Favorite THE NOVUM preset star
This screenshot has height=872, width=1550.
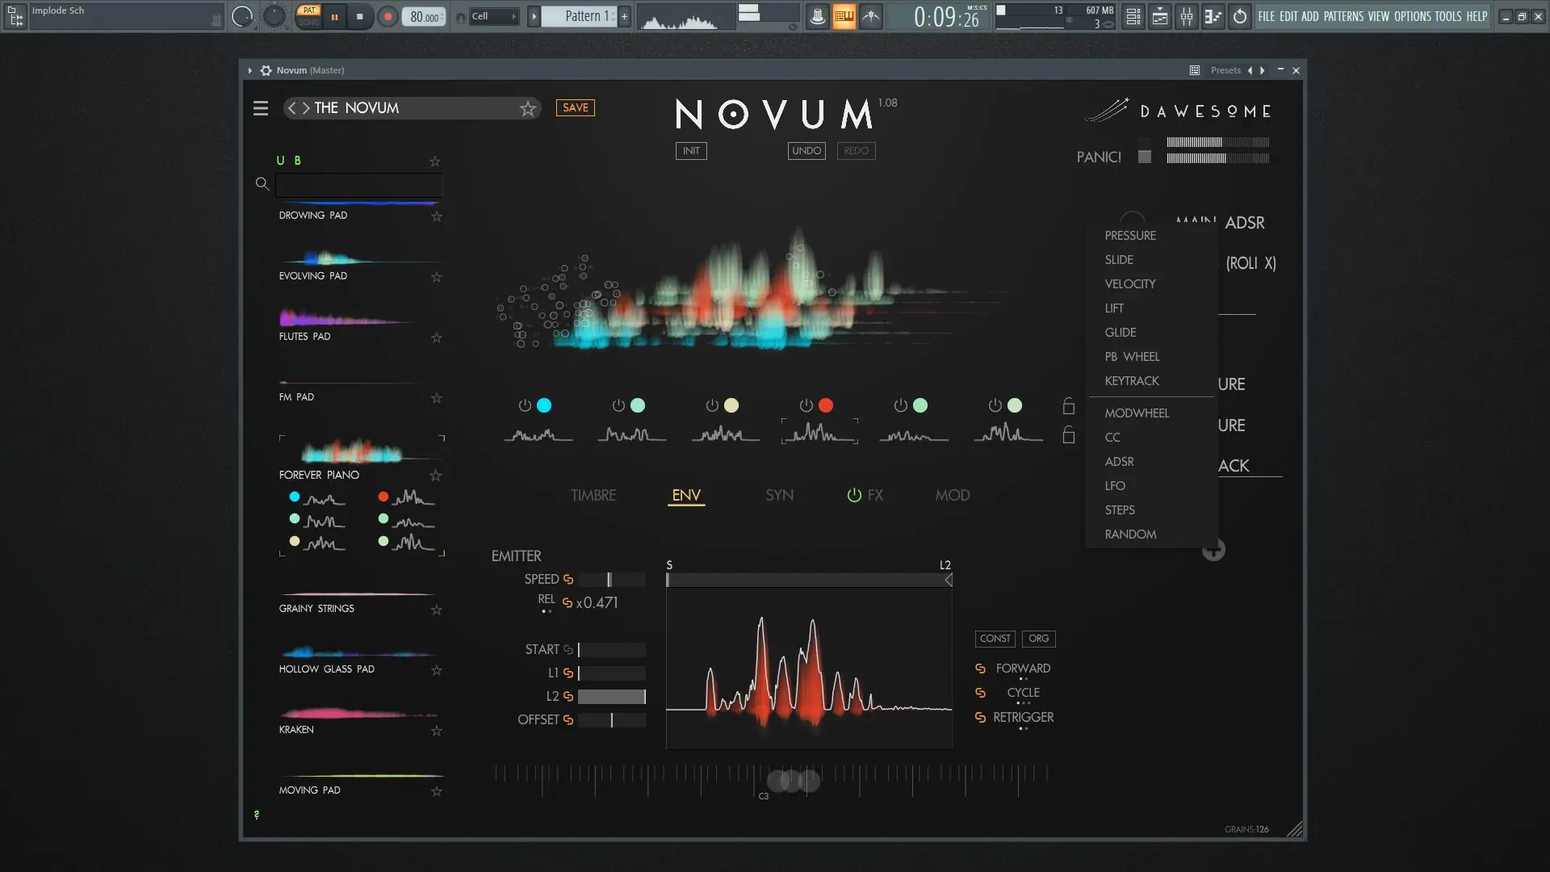point(528,108)
